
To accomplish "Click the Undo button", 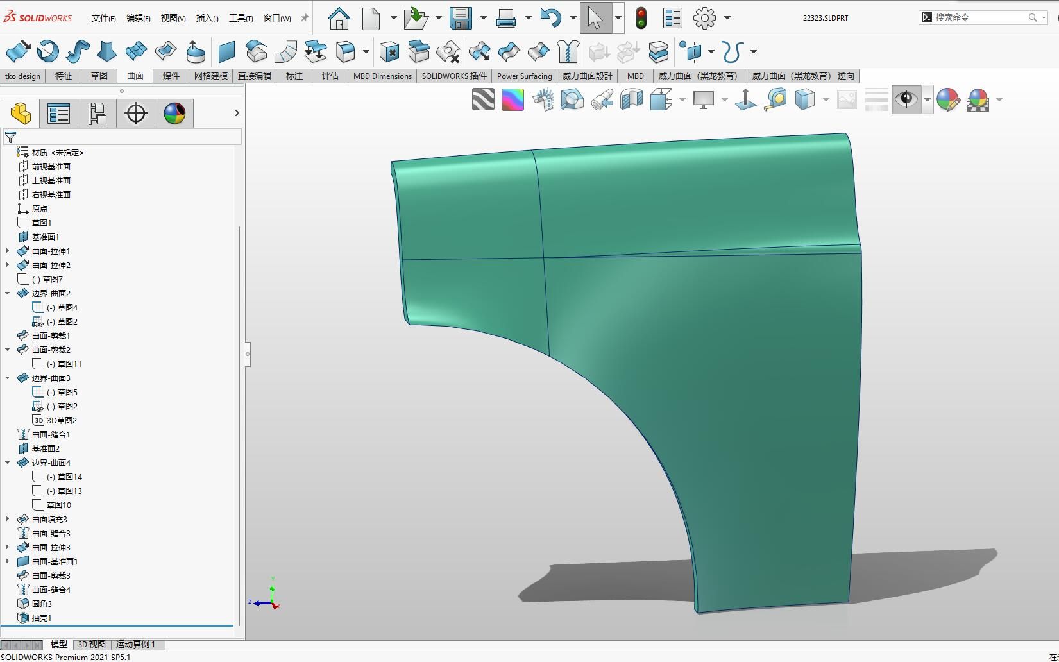I will tap(550, 18).
